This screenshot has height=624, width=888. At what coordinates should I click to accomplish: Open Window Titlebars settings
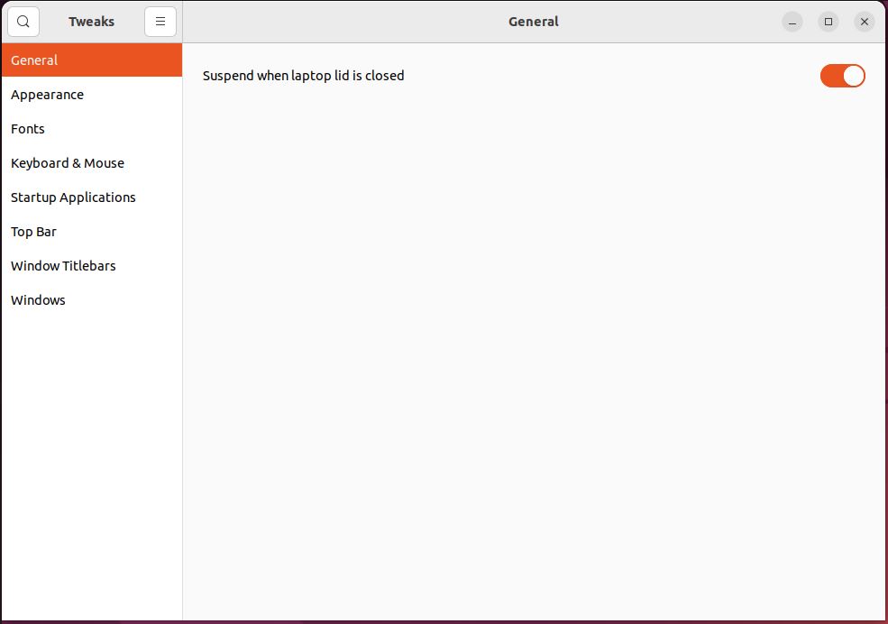[x=92, y=266]
